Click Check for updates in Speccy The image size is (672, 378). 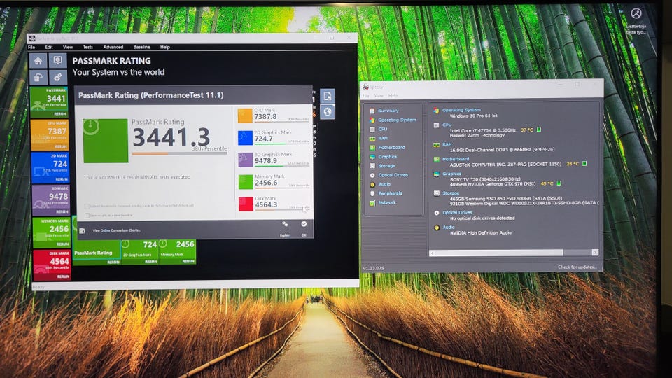(577, 267)
